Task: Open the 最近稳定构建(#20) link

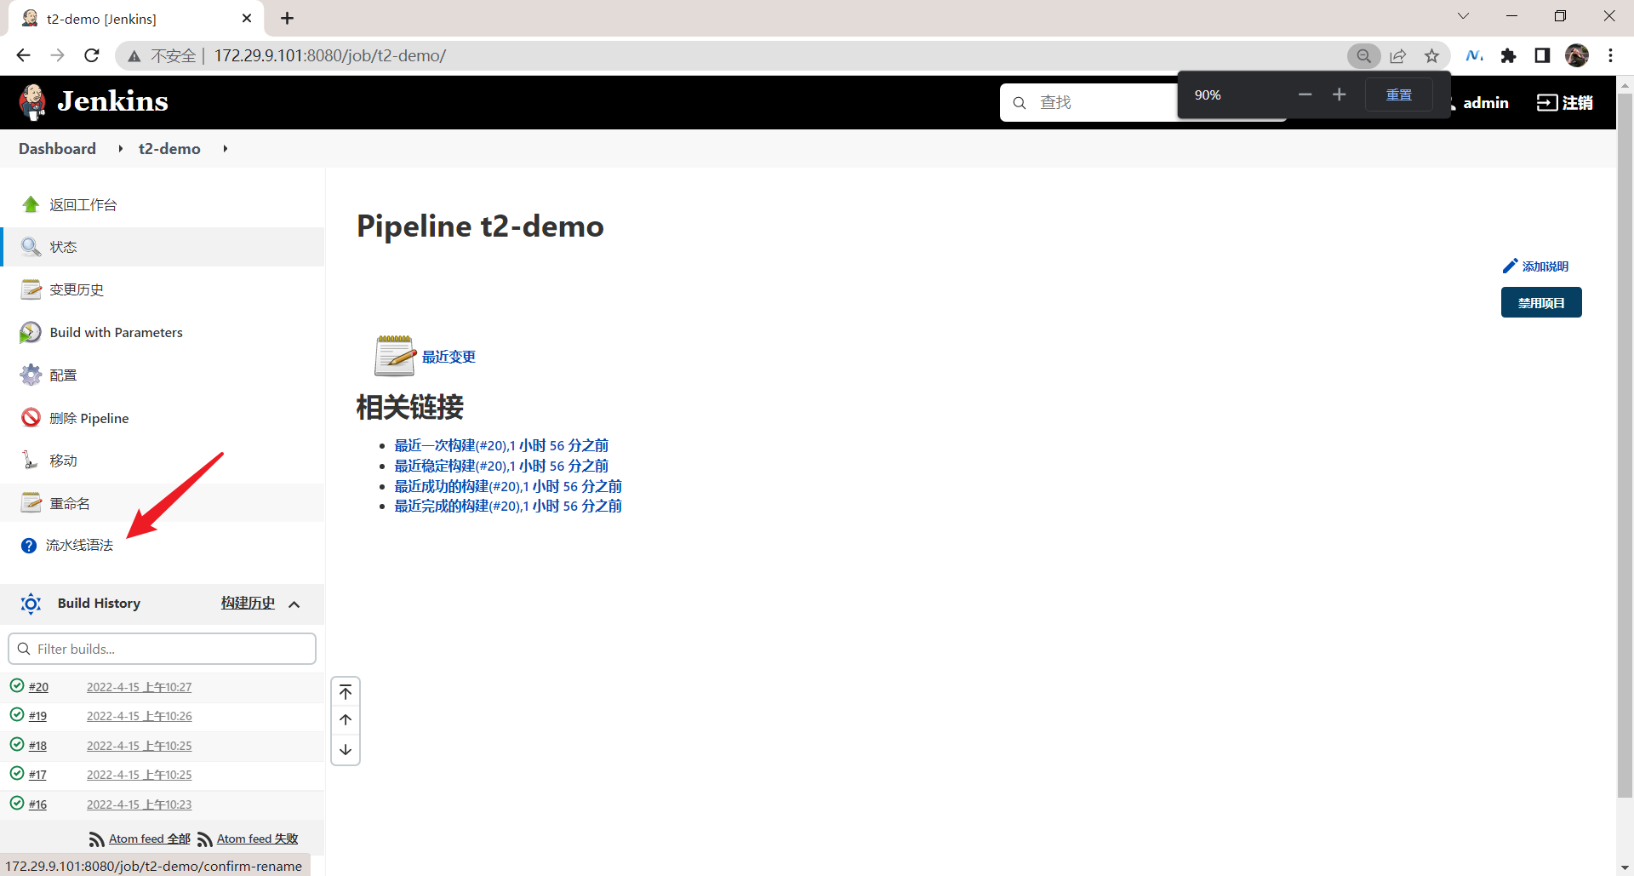Action: click(501, 466)
